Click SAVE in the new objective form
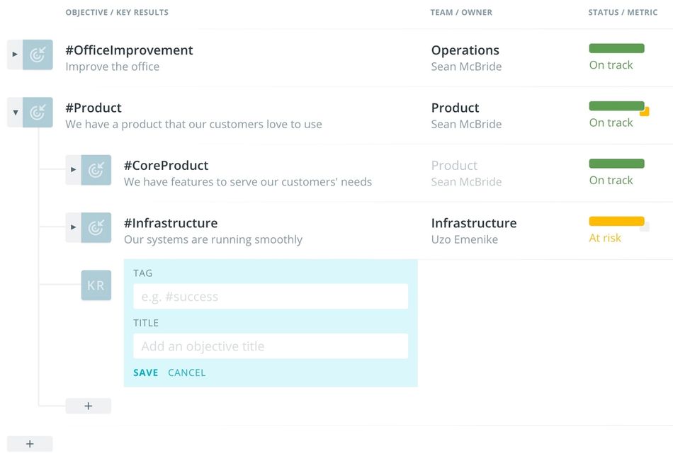This screenshot has height=461, width=673. point(145,372)
